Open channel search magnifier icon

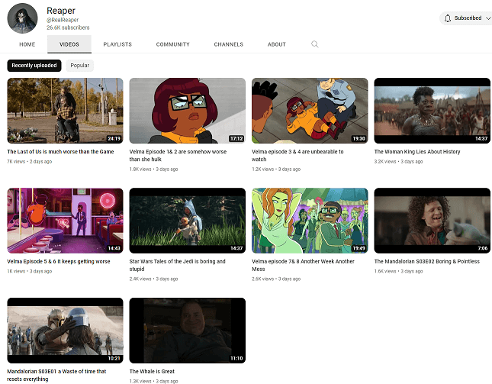[315, 44]
